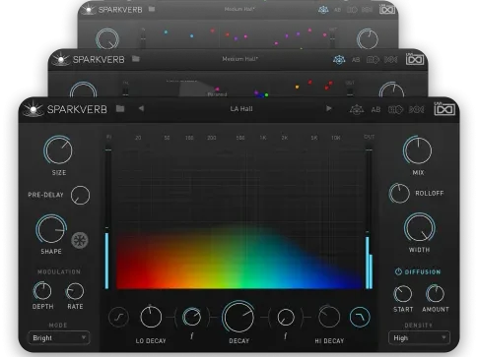Click the LO DECAY knob
This screenshot has width=477, height=357.
(151, 317)
